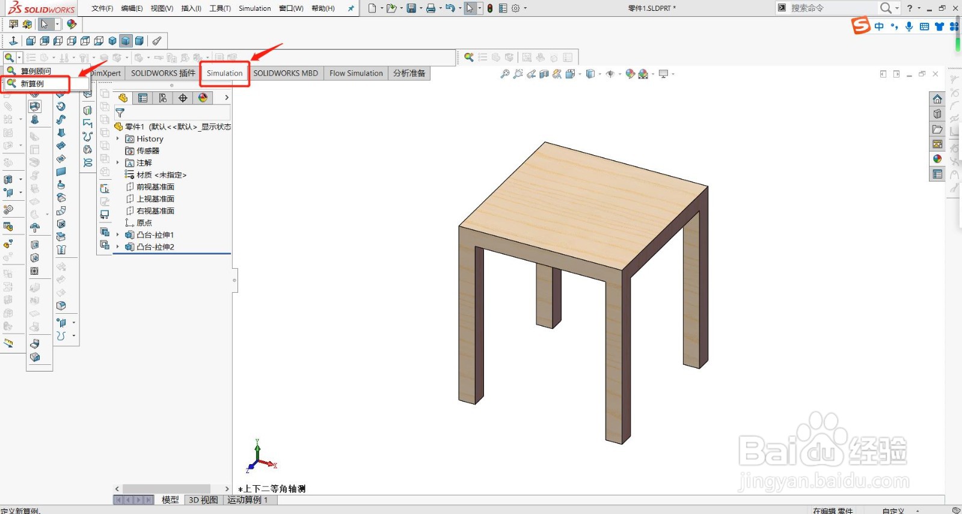Screen dimensions: 962x514
Task: Click the Section View icon
Action: (x=544, y=74)
